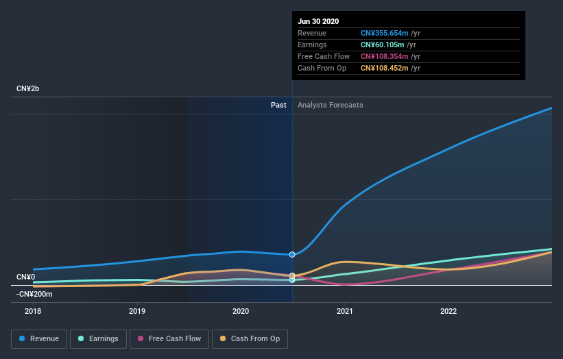Click the CN¥108.354m free cash flow value
Image resolution: width=563 pixels, height=359 pixels.
point(384,56)
